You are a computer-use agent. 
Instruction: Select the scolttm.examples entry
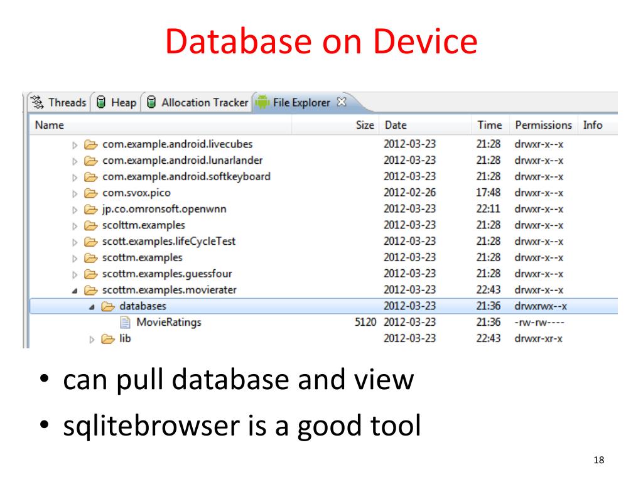[144, 225]
